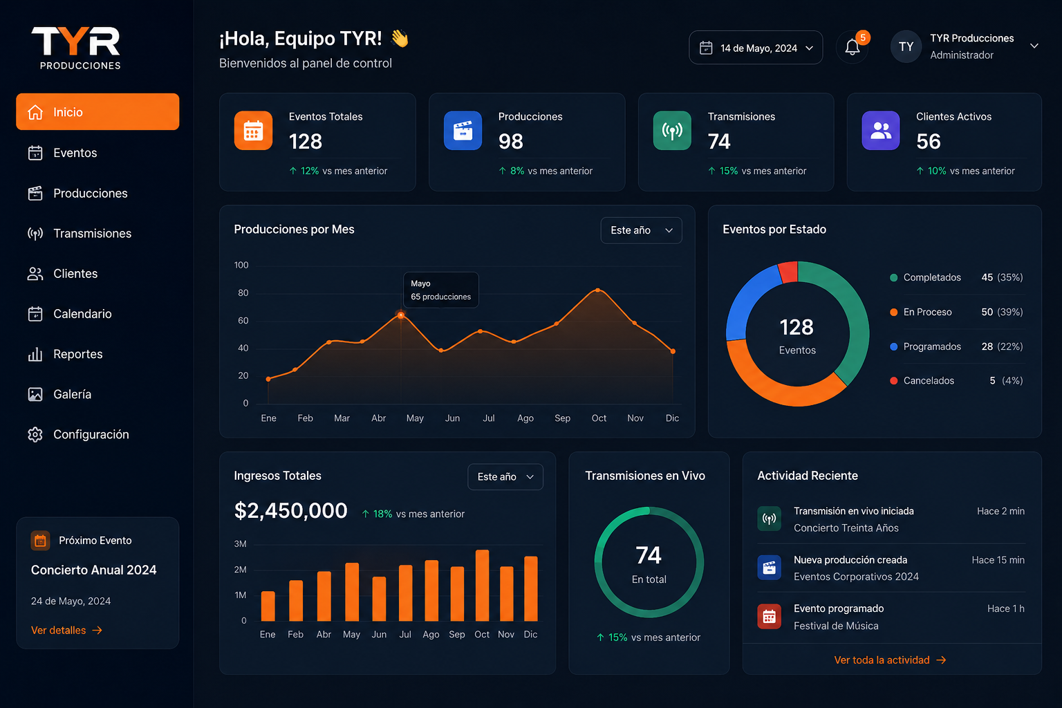
Task: Click the Próximo Evento calendar icon
Action: tap(41, 541)
